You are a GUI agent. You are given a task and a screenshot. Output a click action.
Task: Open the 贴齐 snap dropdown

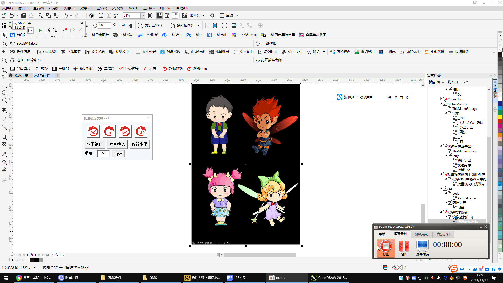204,15
